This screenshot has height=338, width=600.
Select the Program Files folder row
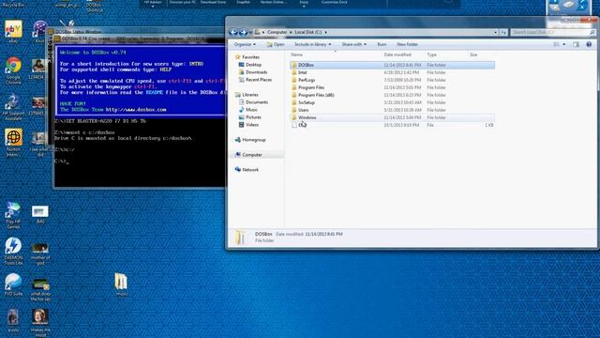[392, 87]
